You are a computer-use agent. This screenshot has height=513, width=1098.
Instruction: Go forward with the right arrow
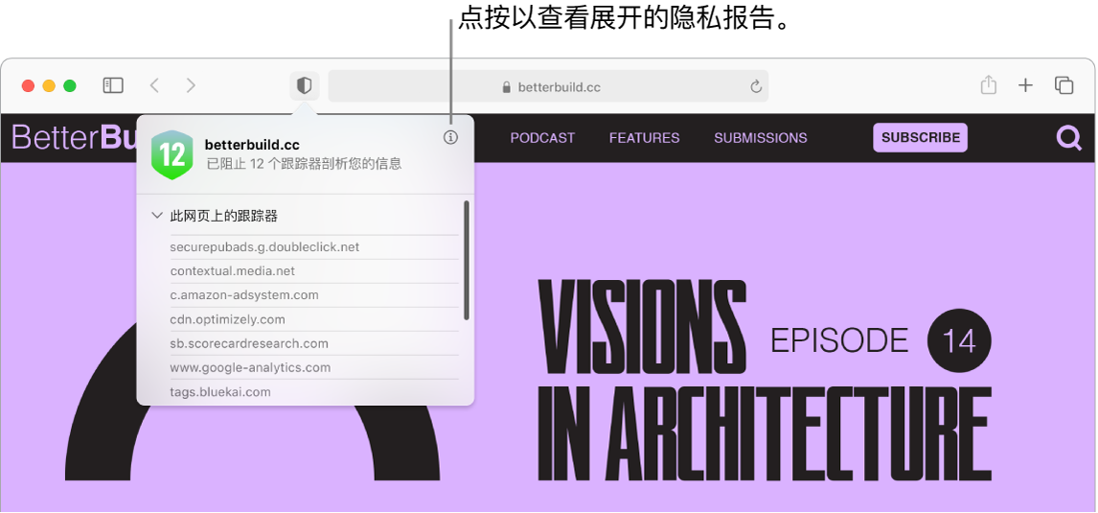191,85
